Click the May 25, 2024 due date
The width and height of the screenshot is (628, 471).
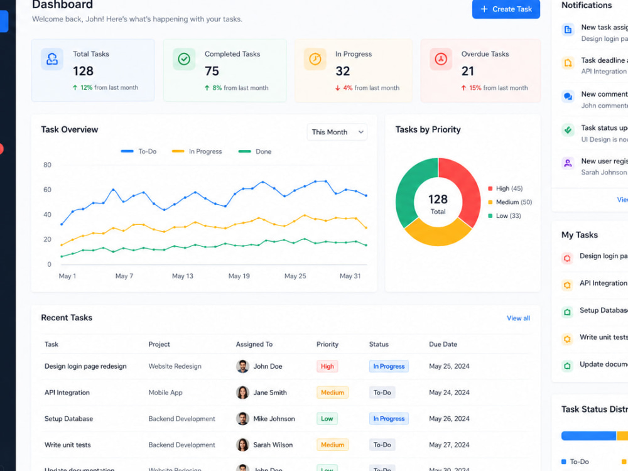449,366
